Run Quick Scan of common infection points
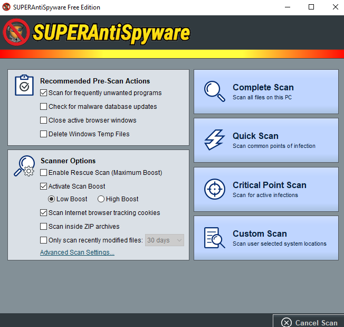 tap(266, 141)
